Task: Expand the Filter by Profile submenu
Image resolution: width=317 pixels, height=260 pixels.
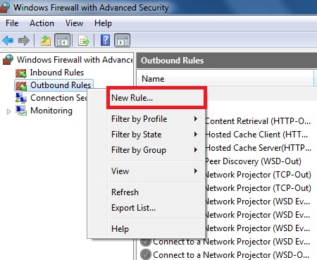Action: pyautogui.click(x=156, y=119)
